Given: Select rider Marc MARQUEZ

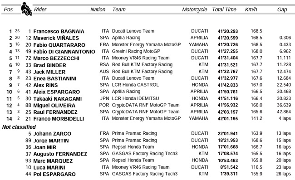Looking at the screenshot, I should (x=53, y=161).
